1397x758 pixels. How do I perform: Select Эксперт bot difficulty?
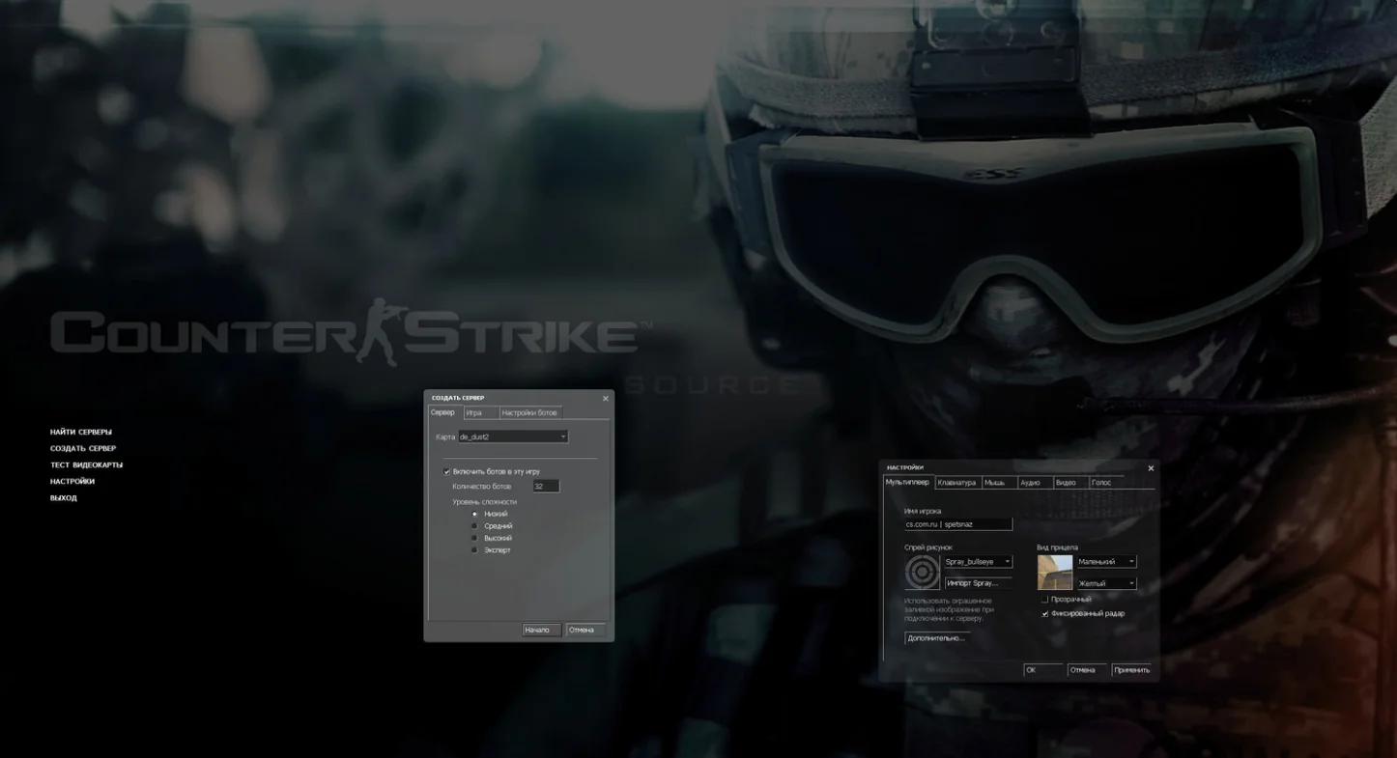click(x=474, y=550)
